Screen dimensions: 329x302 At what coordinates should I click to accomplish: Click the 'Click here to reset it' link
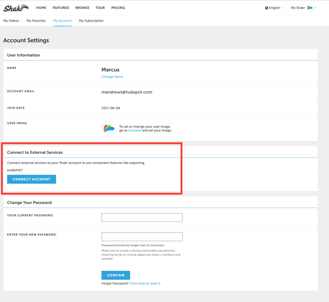pos(145,284)
